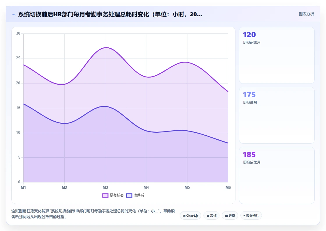Click the M2 axis label
Viewport: 326px width, 231px height.
coord(64,188)
